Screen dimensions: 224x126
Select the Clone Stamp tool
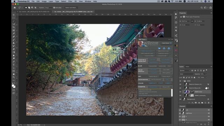click(x=14, y=43)
